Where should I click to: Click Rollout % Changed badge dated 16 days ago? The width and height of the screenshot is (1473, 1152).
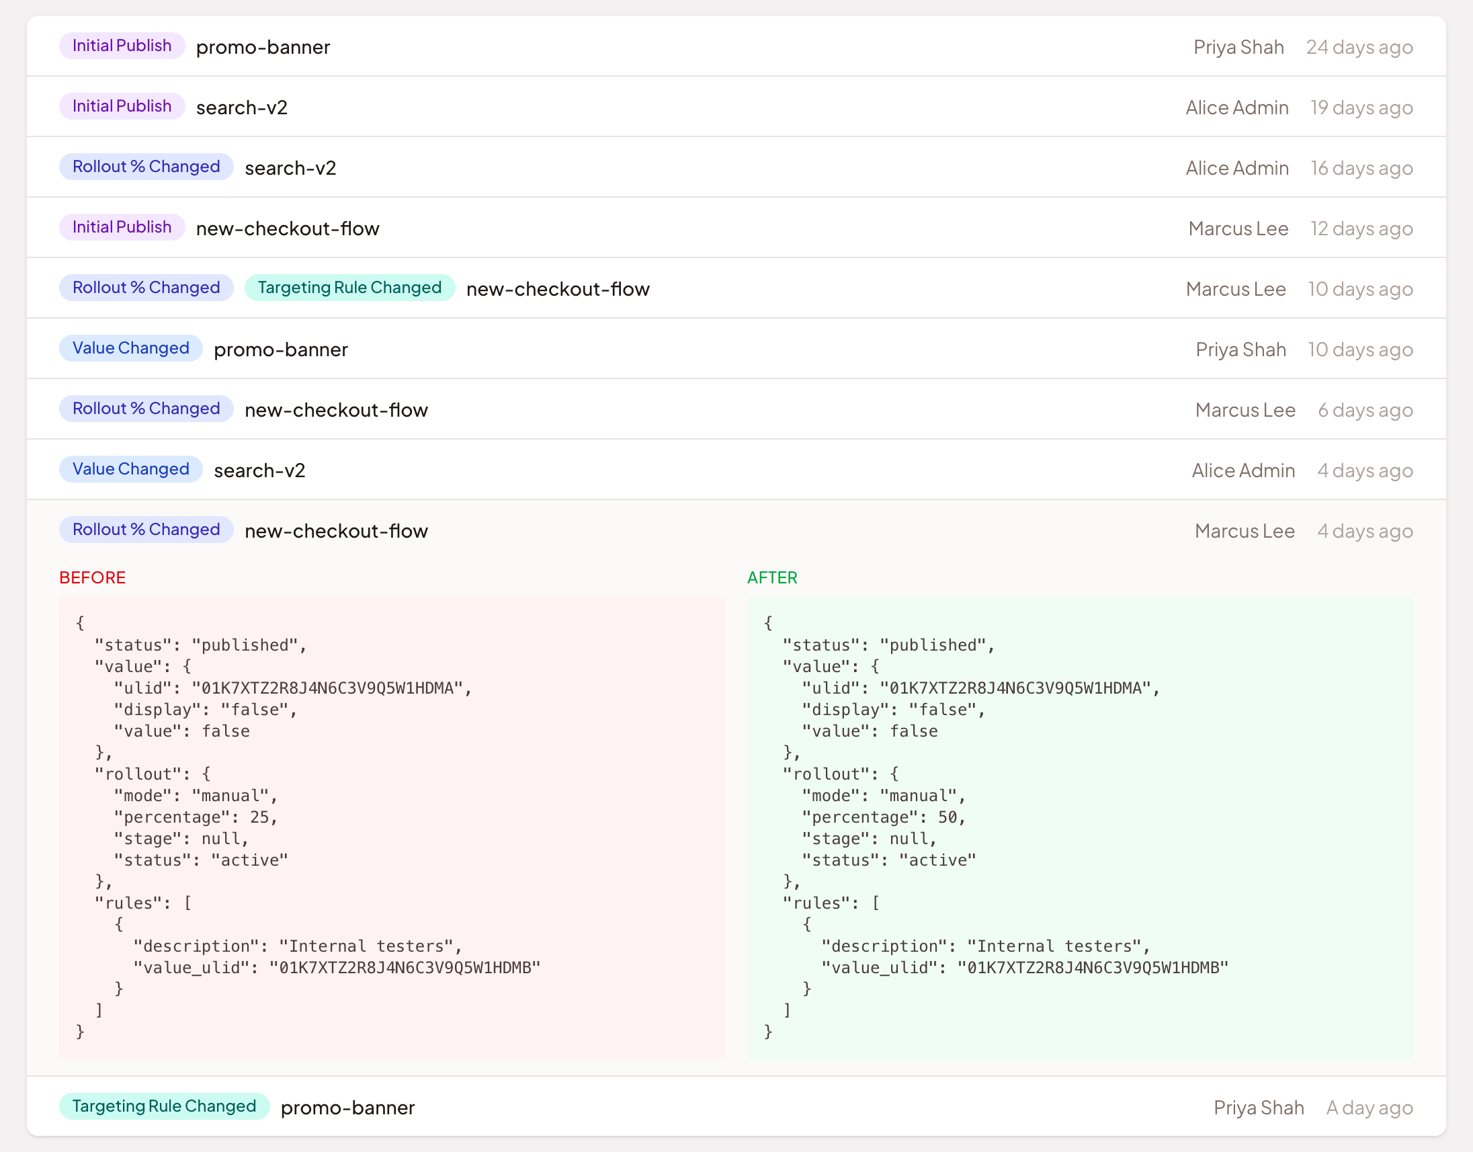[146, 167]
